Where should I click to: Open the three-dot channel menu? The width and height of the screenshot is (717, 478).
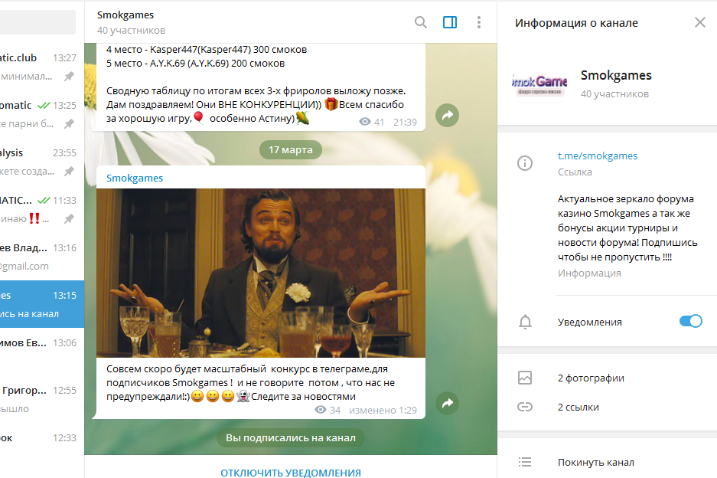pos(479,22)
